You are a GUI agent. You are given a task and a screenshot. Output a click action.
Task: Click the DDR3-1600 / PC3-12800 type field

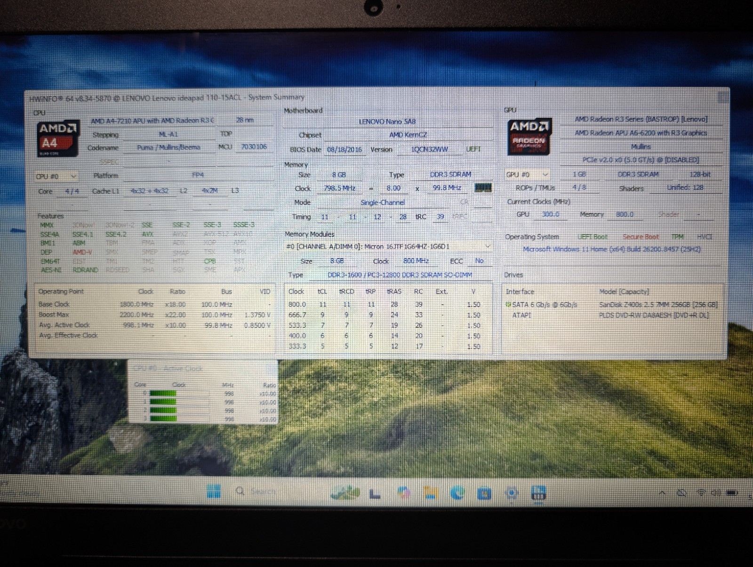(x=400, y=275)
